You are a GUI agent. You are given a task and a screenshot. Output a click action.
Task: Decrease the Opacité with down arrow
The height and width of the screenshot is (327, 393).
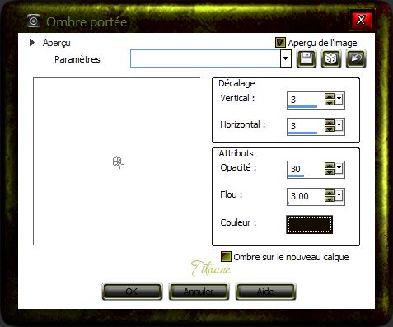point(330,171)
